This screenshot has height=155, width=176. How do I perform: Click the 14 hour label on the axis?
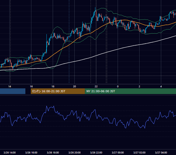pyautogui.click(x=10, y=87)
